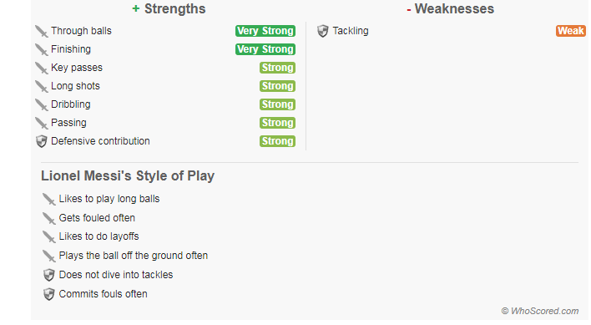591x325 pixels.
Task: Select the Passing strength label
Action: coord(68,123)
